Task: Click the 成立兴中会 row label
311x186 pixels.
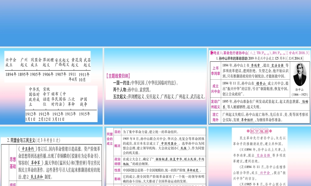Action: click(x=216, y=89)
